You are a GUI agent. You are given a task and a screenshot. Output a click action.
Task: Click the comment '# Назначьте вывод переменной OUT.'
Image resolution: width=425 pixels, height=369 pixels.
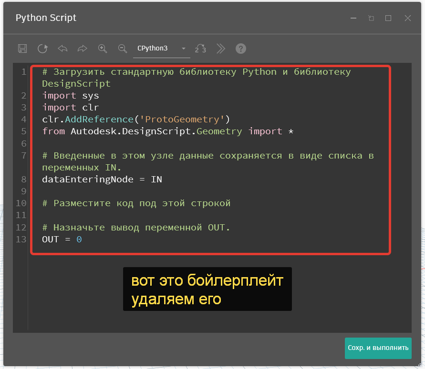[x=136, y=228]
